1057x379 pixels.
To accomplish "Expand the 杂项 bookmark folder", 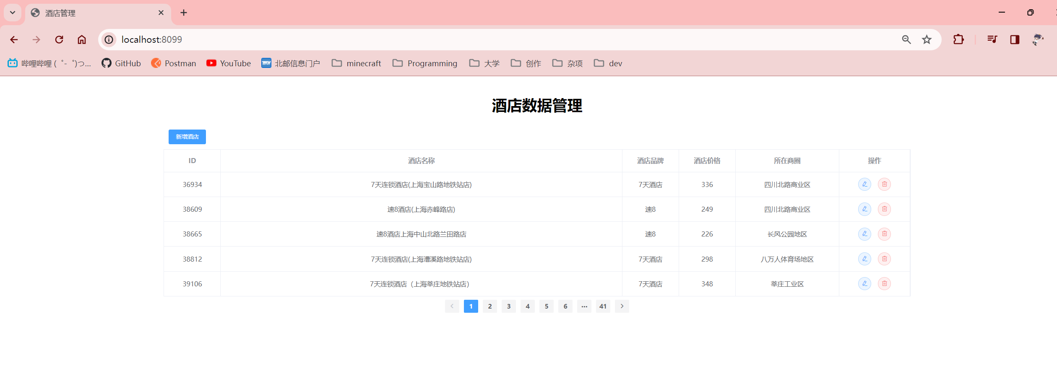I will coord(568,63).
